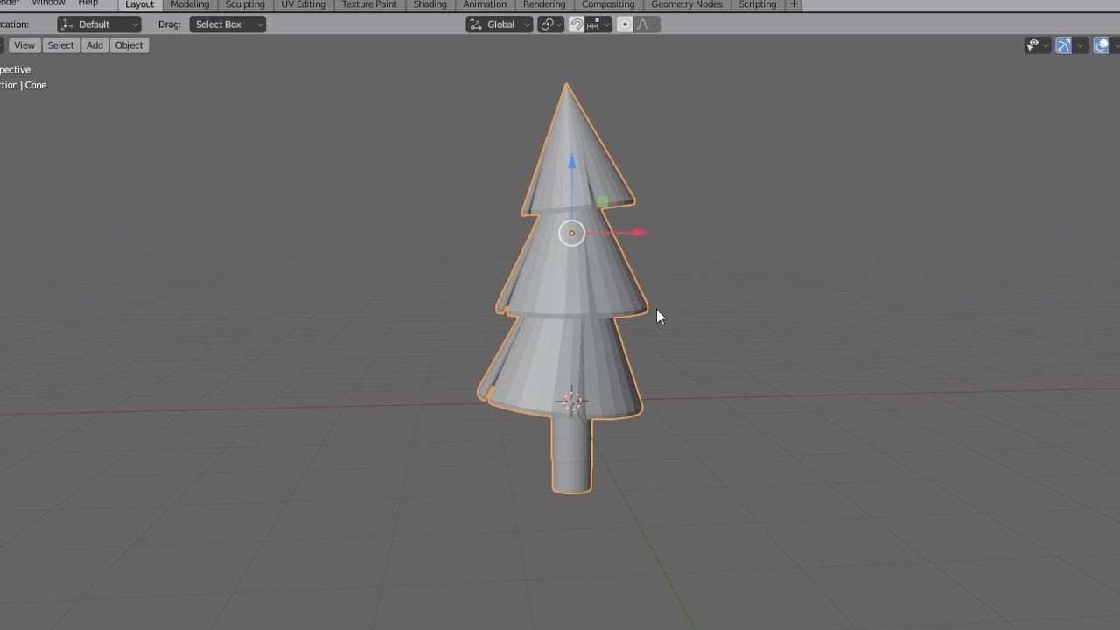Click the 3D cursor at tree base
This screenshot has width=1120, height=630.
572,401
